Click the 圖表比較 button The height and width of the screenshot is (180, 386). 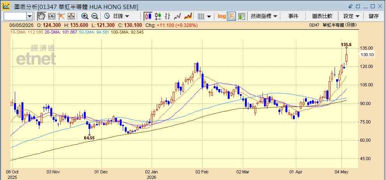[322, 16]
